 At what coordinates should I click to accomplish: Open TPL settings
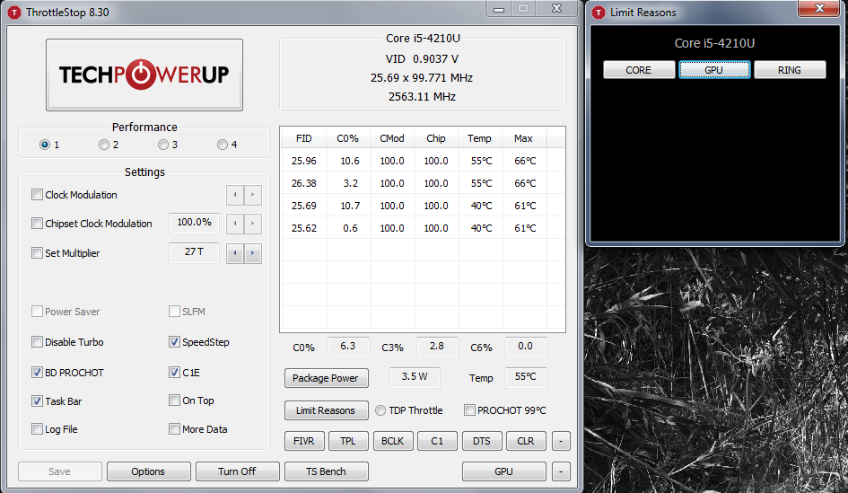[x=348, y=441]
